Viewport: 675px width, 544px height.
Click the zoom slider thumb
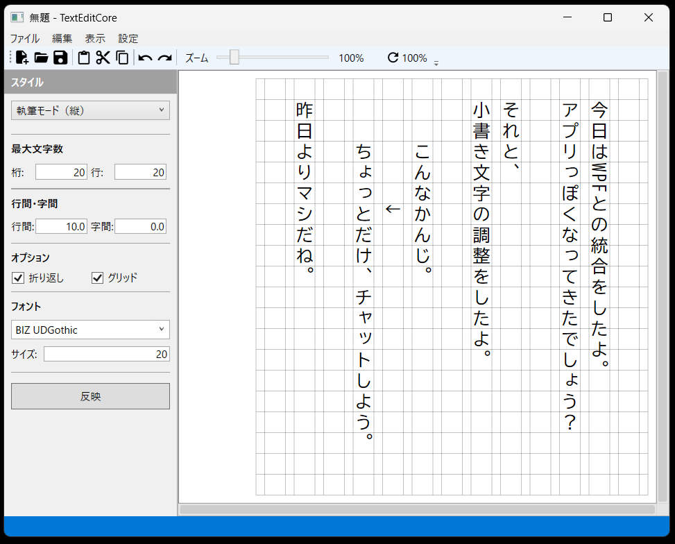pyautogui.click(x=234, y=58)
